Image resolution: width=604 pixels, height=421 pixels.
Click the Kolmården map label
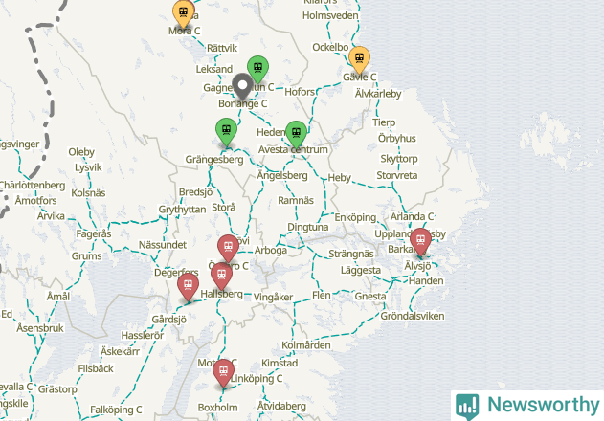tap(306, 345)
